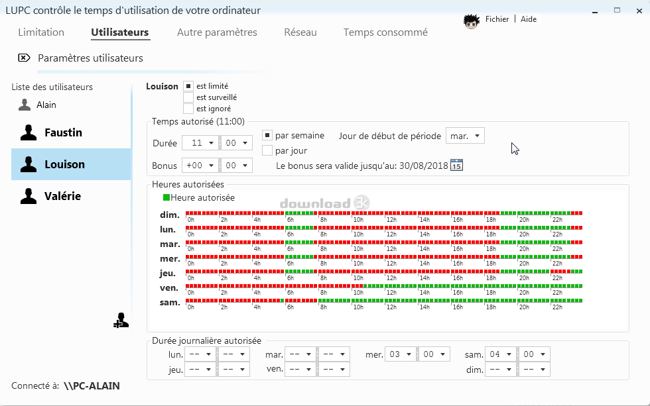
Task: Open mer. daily hours dropdown showing 03
Action: pyautogui.click(x=401, y=354)
